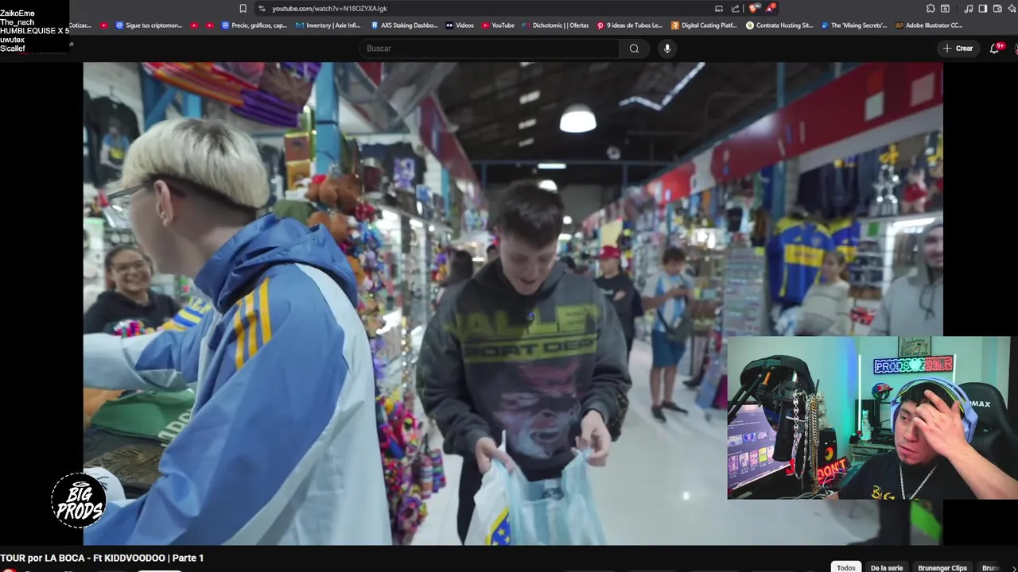Screen dimensions: 1018x572
Task: Select the 'Todos' filter chip
Action: pos(846,567)
